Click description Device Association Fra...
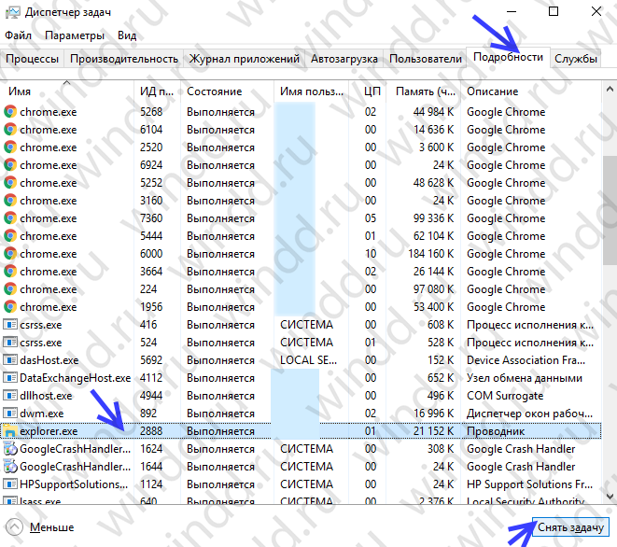Viewport: 617px width, 547px height. 526,360
